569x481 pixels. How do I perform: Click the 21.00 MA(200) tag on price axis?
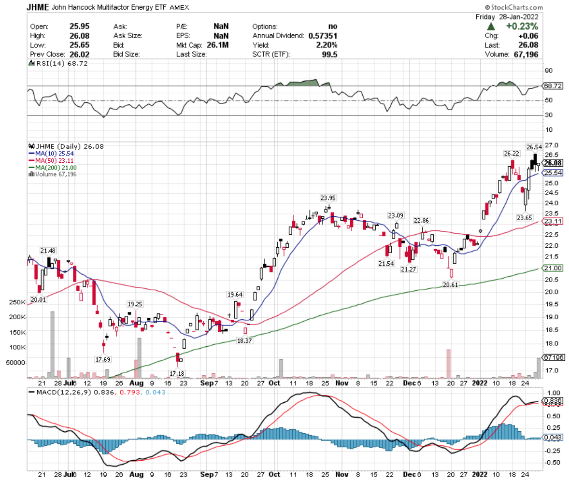coord(553,268)
